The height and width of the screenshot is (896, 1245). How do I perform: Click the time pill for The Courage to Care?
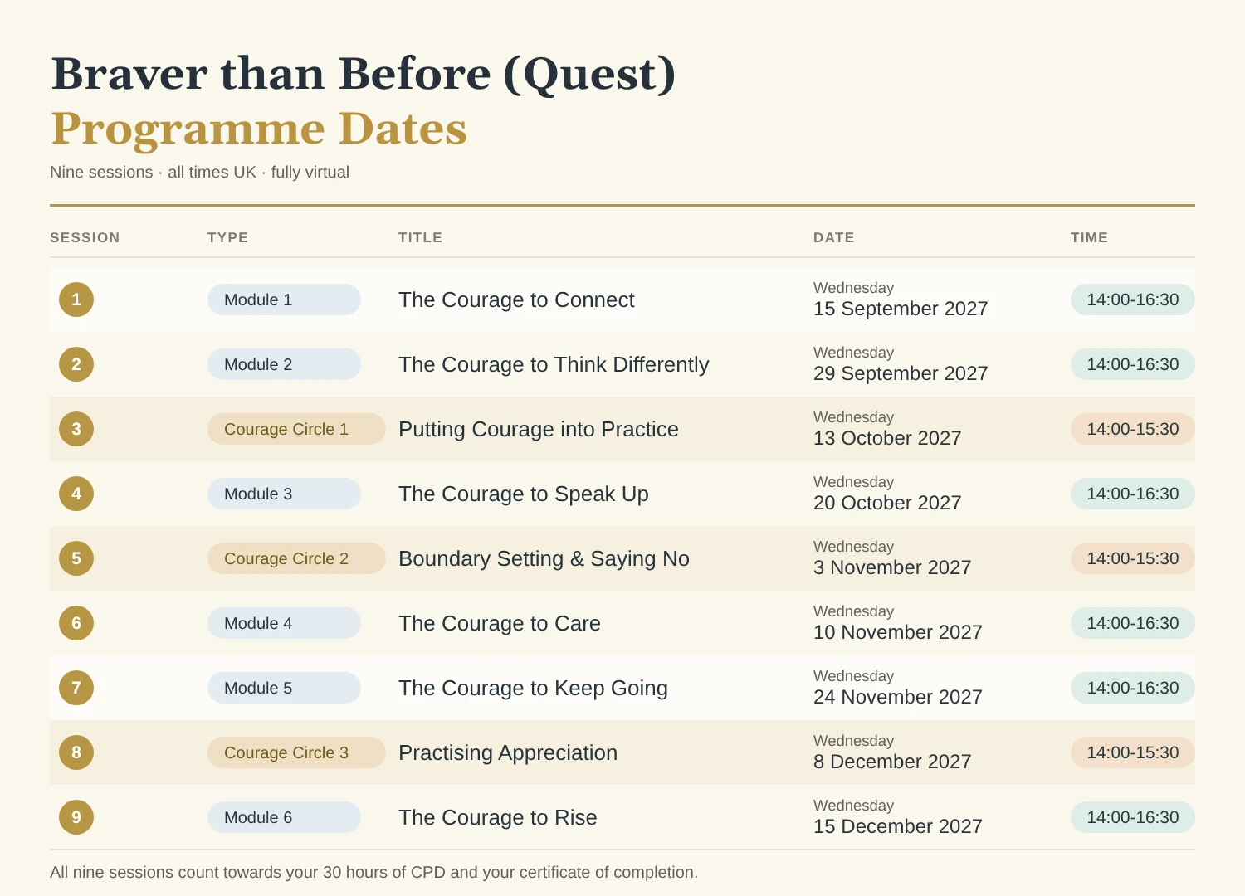click(x=1133, y=623)
